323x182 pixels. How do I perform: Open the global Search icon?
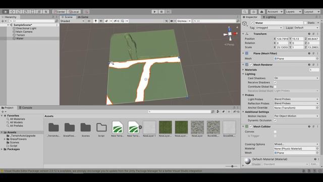(245, 12)
